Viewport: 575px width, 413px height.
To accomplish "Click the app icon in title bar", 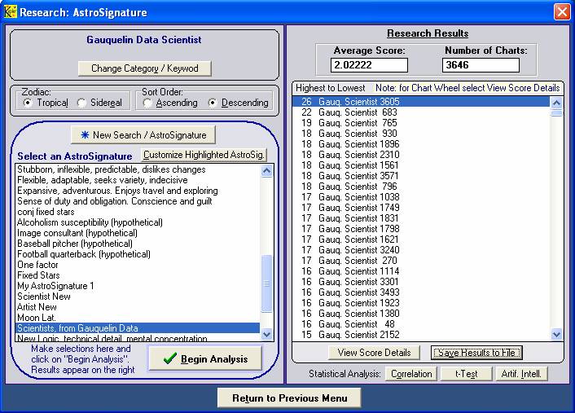I will (x=10, y=12).
